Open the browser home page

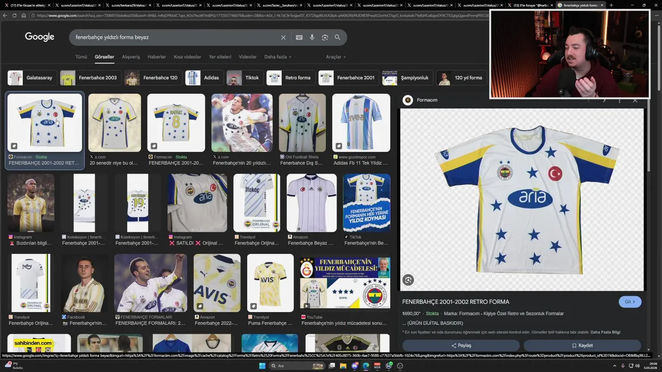point(23,16)
